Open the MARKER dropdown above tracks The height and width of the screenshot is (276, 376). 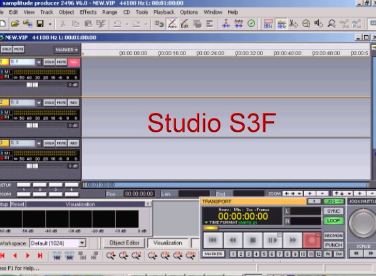[x=66, y=50]
